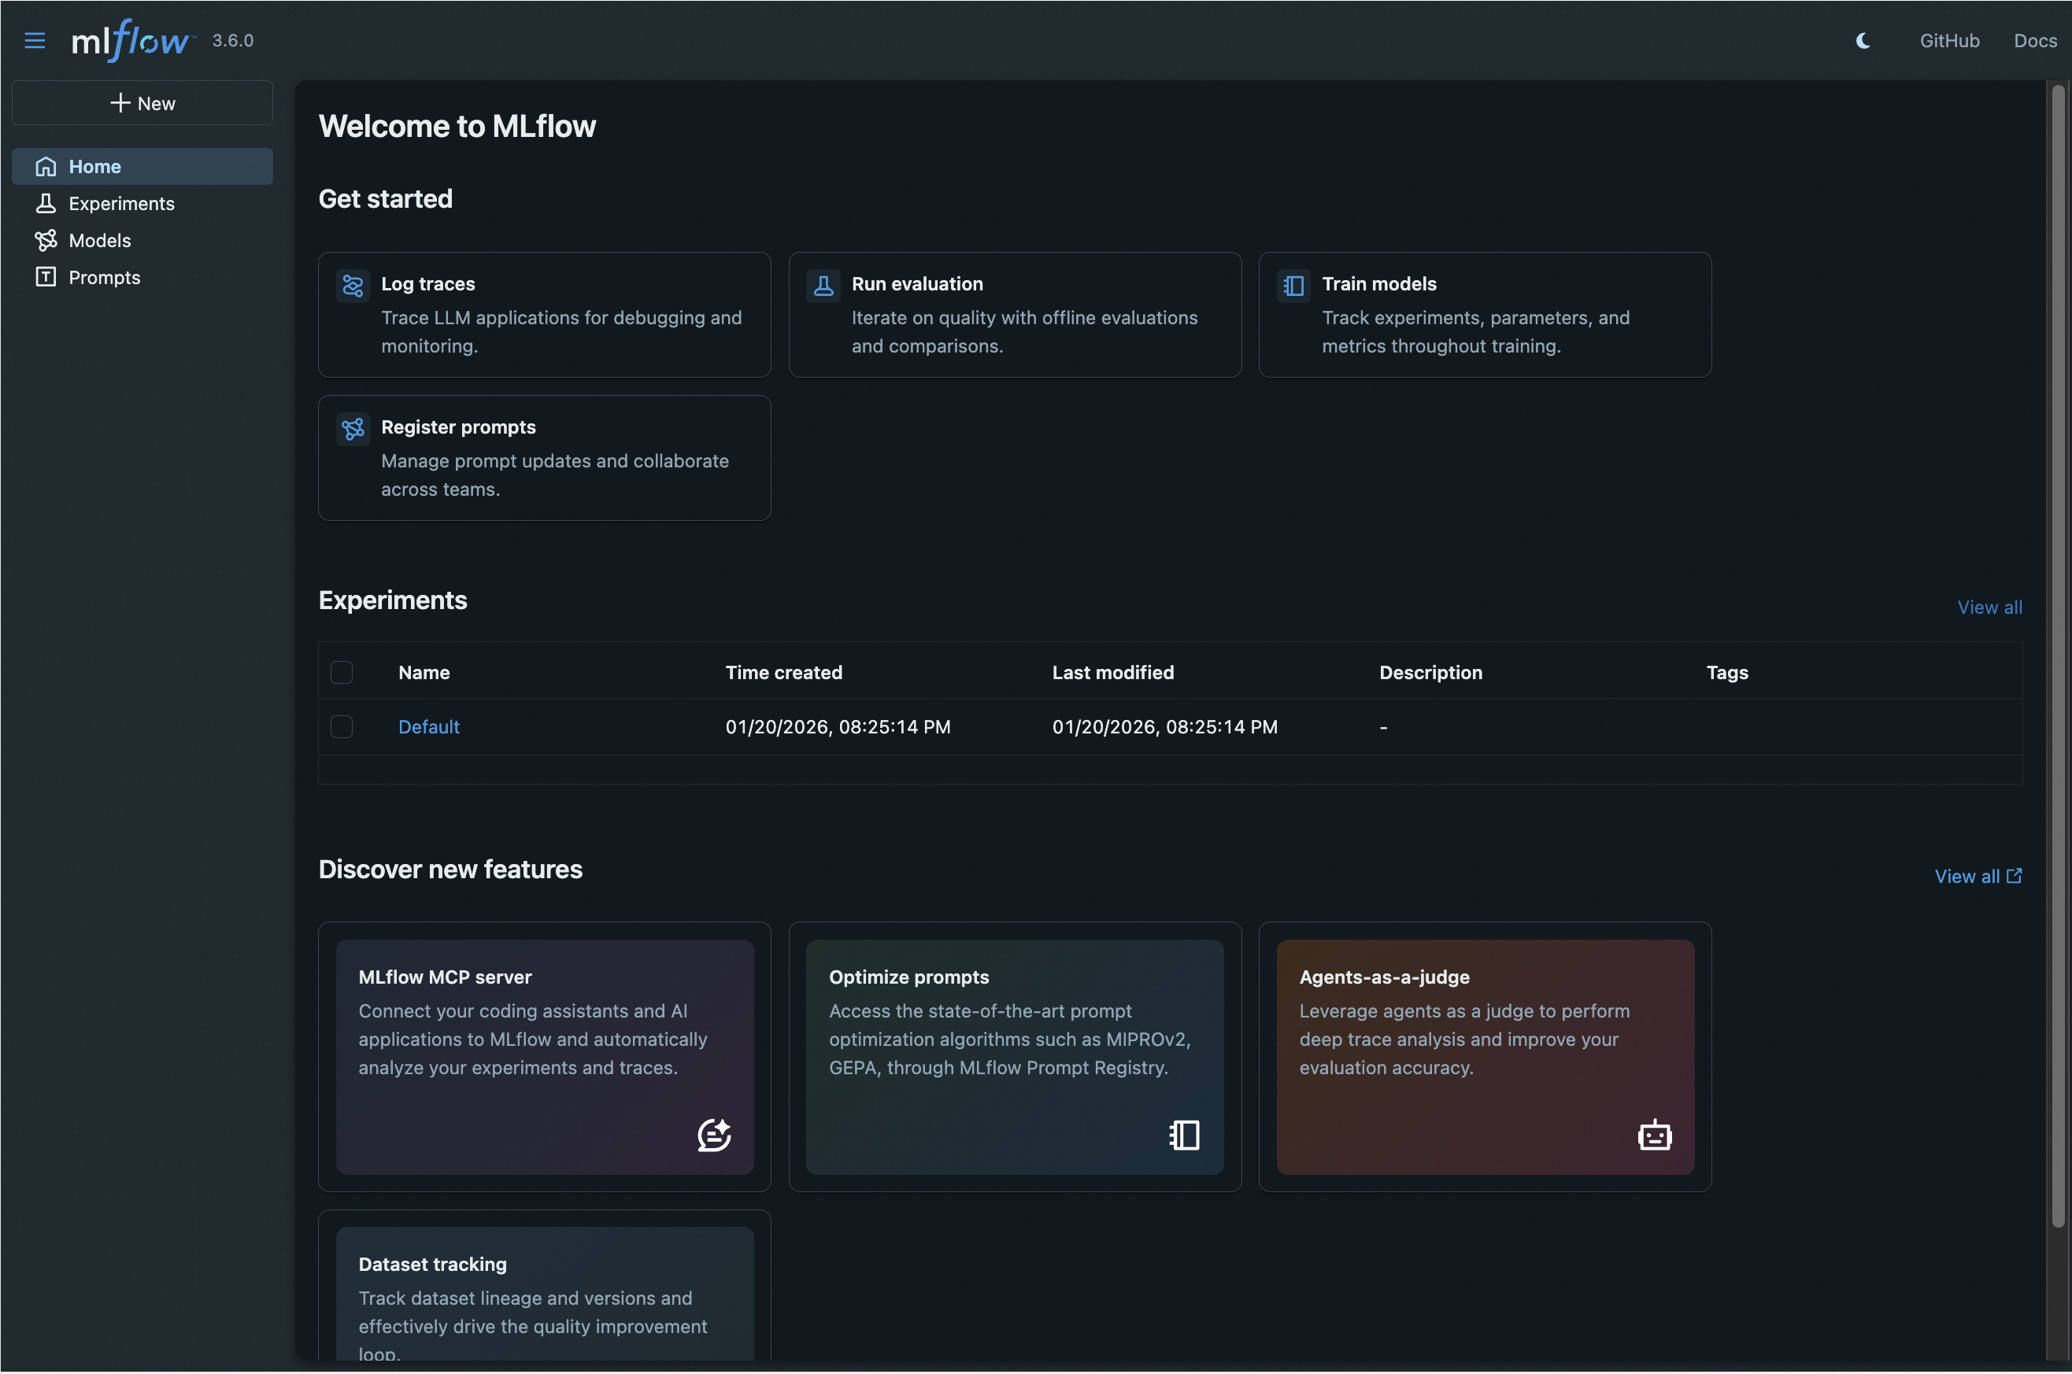Toggle the dark mode moon icon

click(x=1863, y=40)
